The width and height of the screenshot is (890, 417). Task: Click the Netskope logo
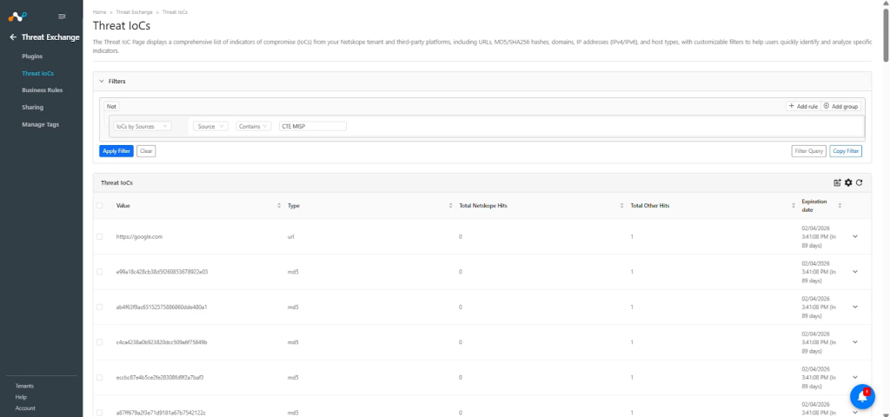(x=17, y=16)
